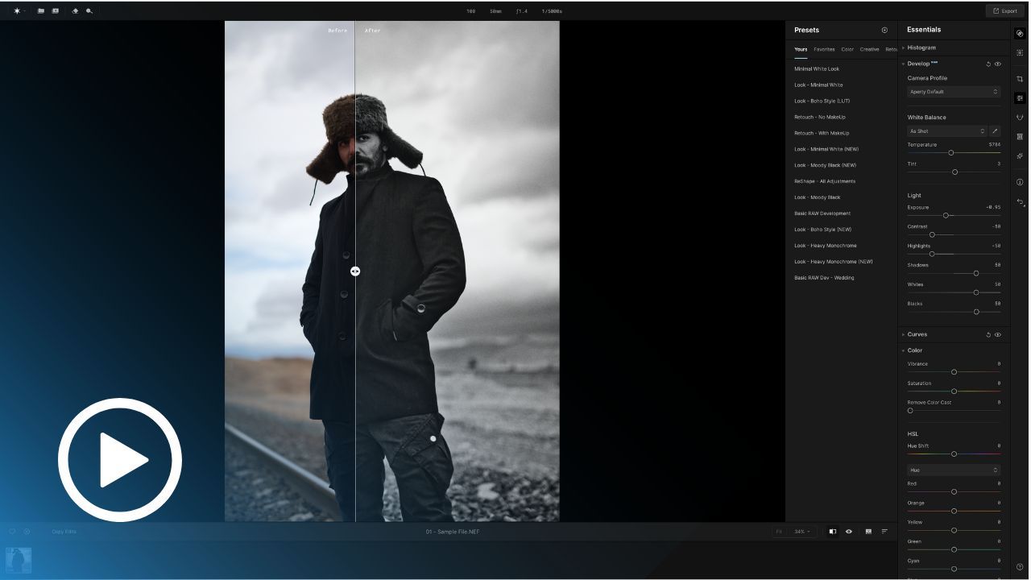Apply the Look - Boho Style (LUT) preset

(822, 101)
